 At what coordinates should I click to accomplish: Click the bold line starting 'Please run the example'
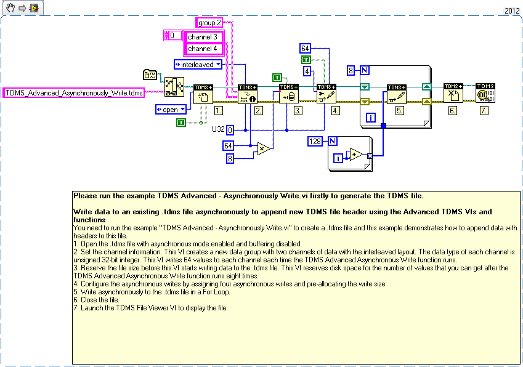coord(248,196)
